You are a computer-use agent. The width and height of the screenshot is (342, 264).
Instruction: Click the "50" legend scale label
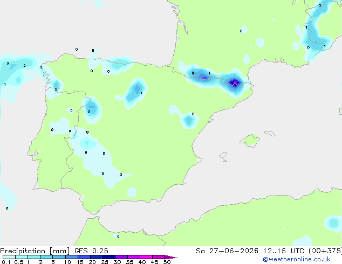click(x=167, y=262)
